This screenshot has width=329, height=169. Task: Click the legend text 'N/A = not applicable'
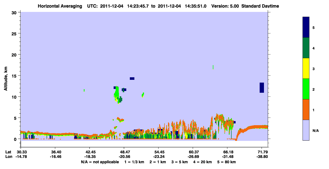[x=100, y=162]
